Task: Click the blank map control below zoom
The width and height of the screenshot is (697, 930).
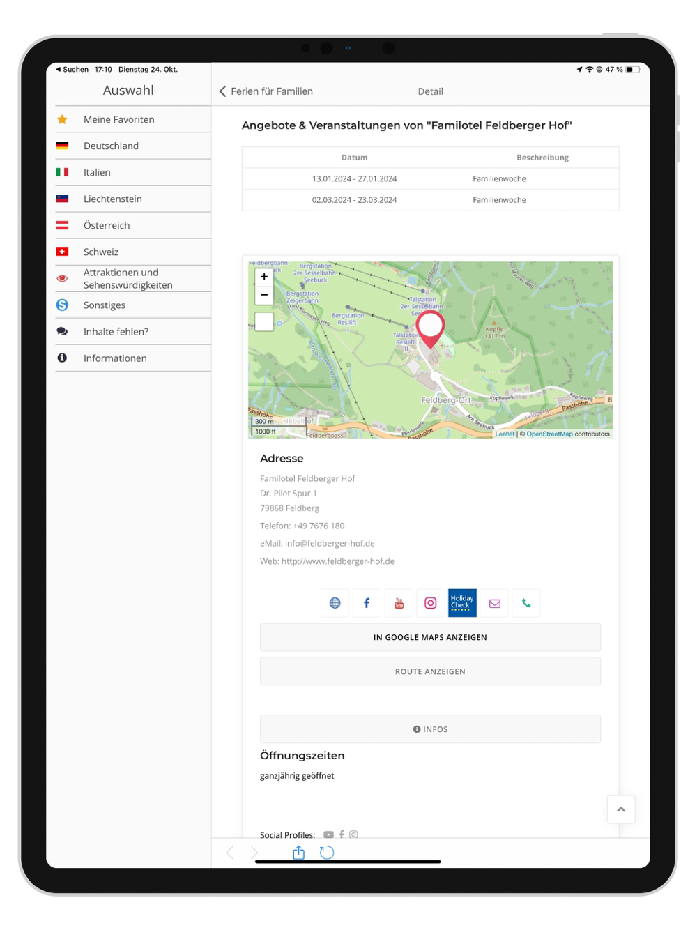Action: 264,321
